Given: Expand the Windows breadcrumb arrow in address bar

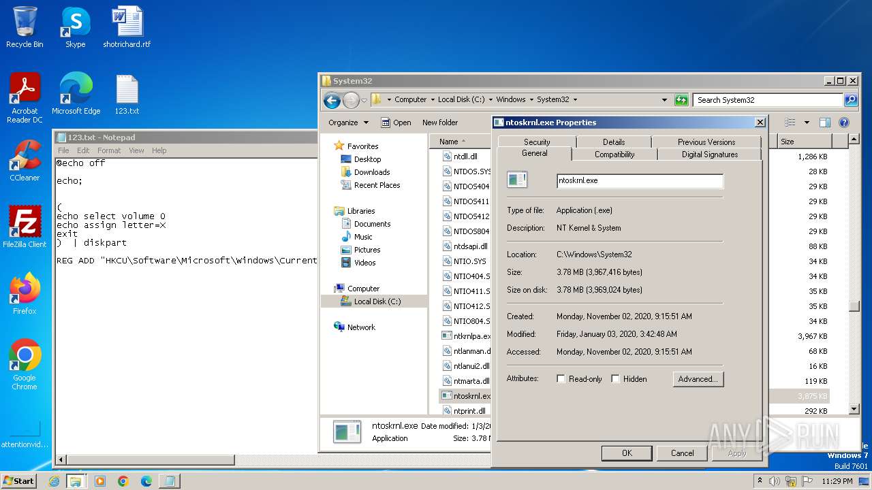Looking at the screenshot, I should (x=530, y=99).
